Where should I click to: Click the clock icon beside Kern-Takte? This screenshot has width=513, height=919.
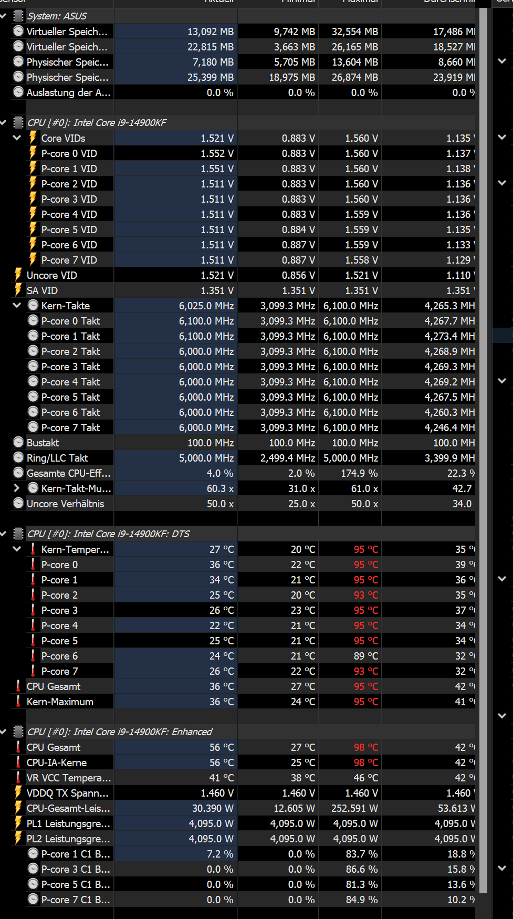click(33, 305)
